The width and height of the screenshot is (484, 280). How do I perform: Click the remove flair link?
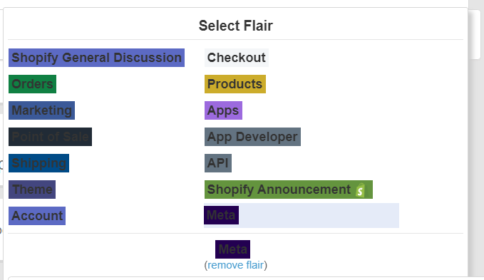(235, 265)
